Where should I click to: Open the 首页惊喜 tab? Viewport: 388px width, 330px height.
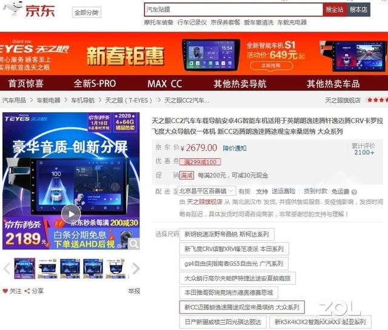[25, 84]
